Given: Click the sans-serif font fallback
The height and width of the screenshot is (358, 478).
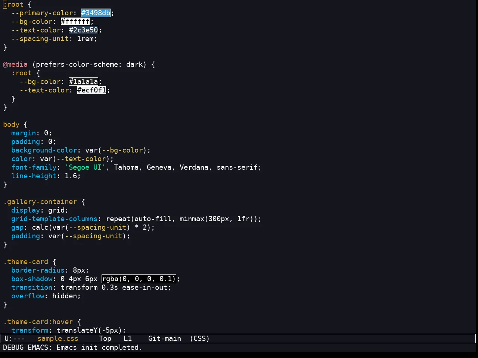Looking at the screenshot, I should [237, 167].
